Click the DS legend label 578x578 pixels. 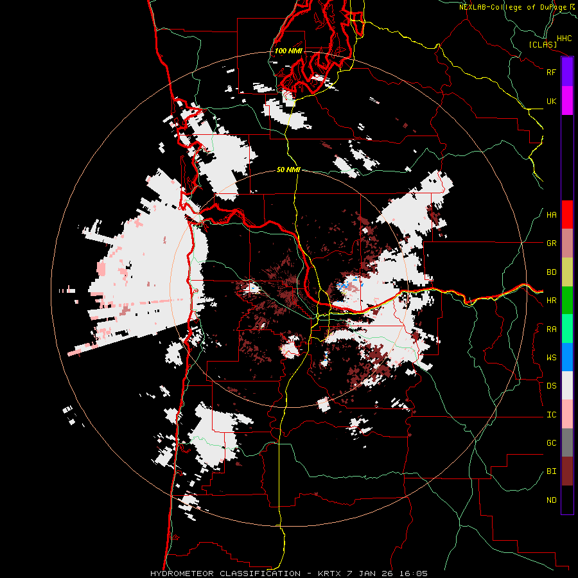[551, 386]
